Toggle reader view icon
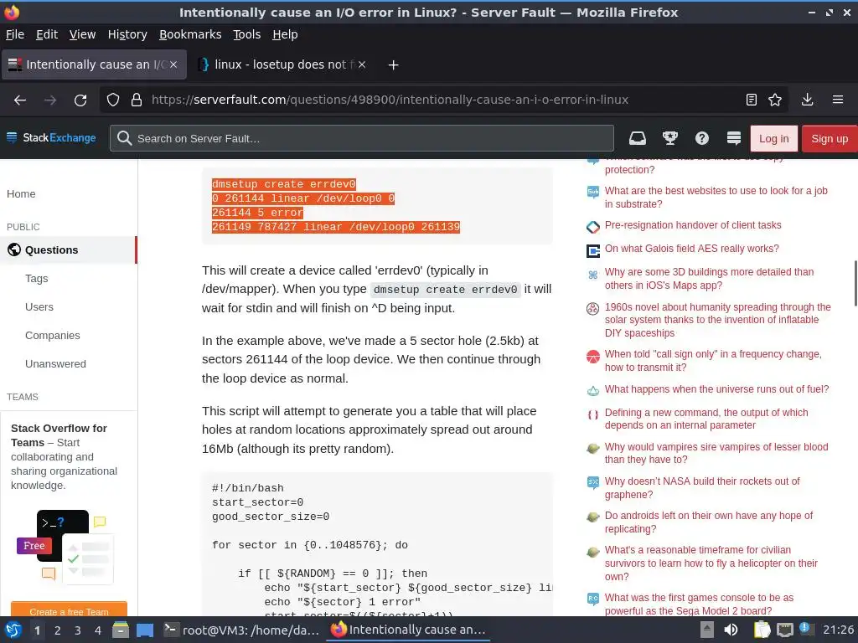 (x=752, y=100)
